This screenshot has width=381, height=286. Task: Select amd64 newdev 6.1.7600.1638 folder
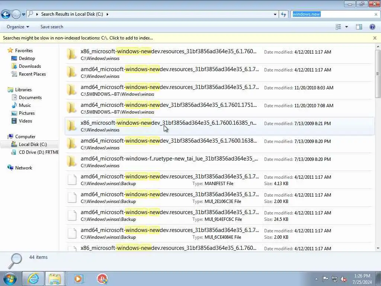(220, 144)
